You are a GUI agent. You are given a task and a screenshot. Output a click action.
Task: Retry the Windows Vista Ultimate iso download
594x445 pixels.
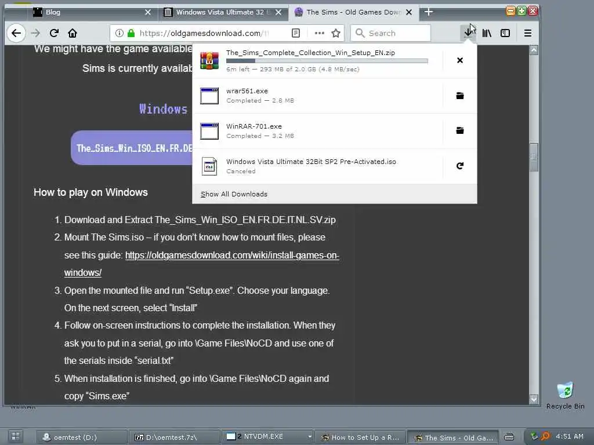coord(460,166)
